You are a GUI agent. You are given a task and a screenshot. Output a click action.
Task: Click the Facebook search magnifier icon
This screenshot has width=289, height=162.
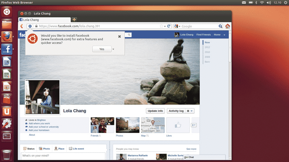129,35
